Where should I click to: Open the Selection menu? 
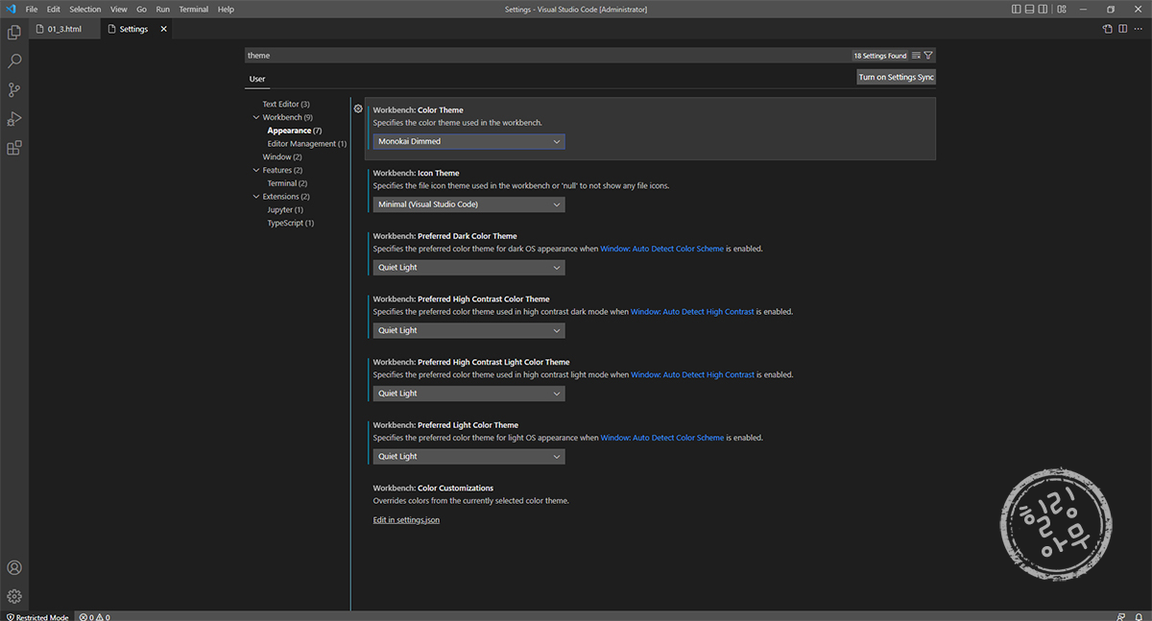(85, 9)
